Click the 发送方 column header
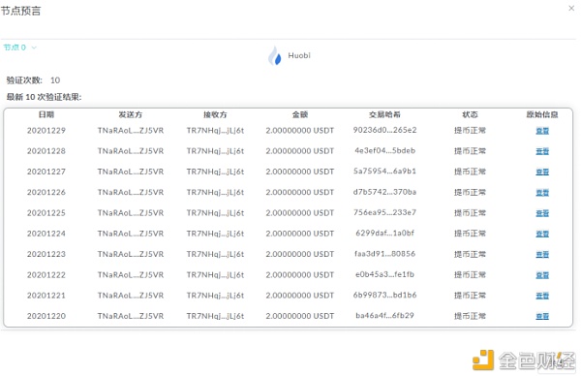Screen dimensions: 581x376 click(x=131, y=114)
